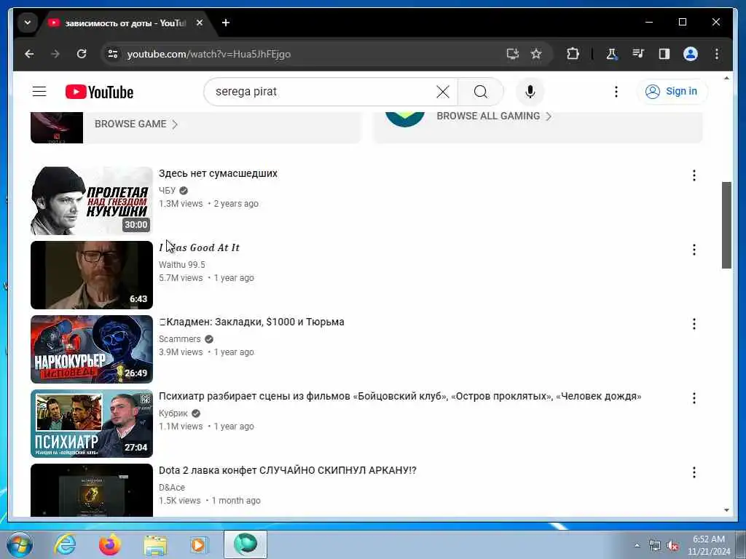Viewport: 746px width, 559px height.
Task: Click the browser forward arrow
Action: [x=55, y=54]
